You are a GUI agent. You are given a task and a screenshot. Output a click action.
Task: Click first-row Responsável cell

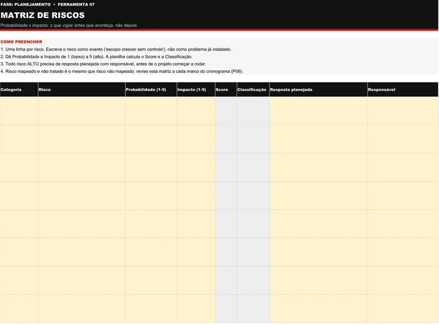point(403,111)
